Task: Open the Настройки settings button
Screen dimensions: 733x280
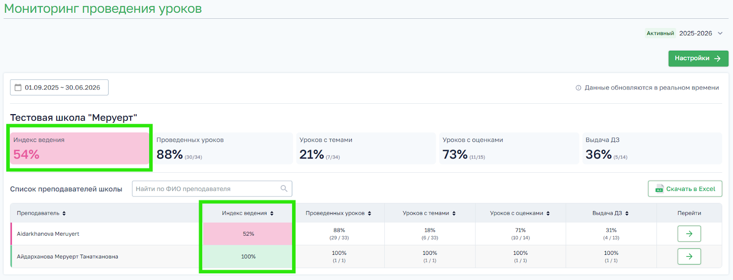Action: pyautogui.click(x=698, y=58)
